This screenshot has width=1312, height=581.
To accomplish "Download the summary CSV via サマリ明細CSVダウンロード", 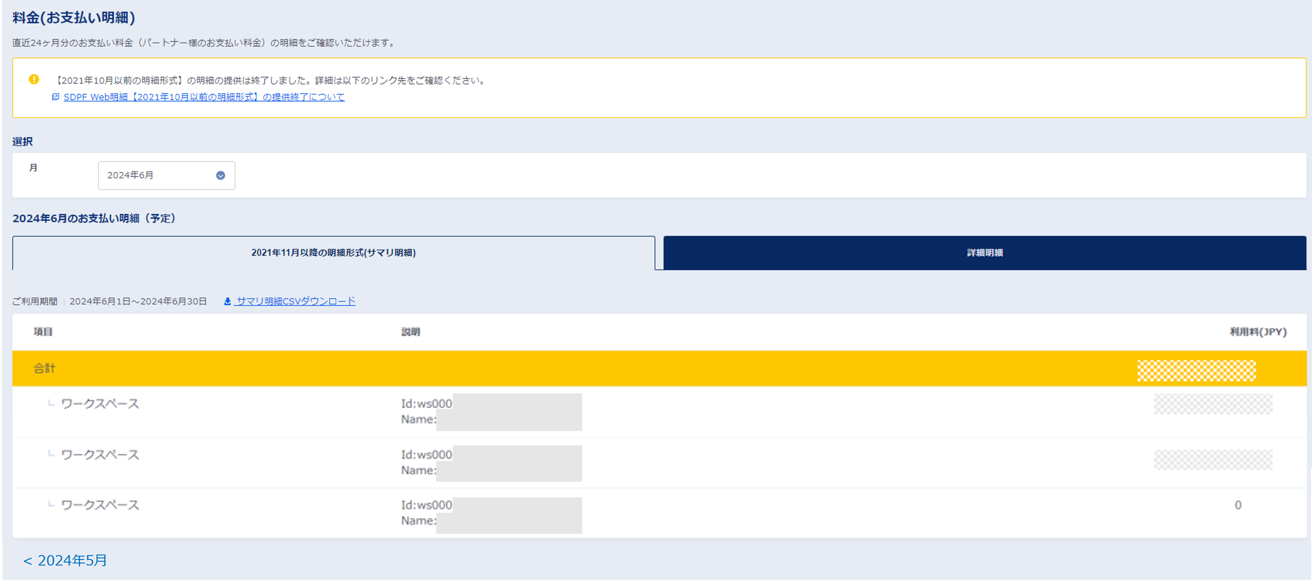I will point(295,301).
